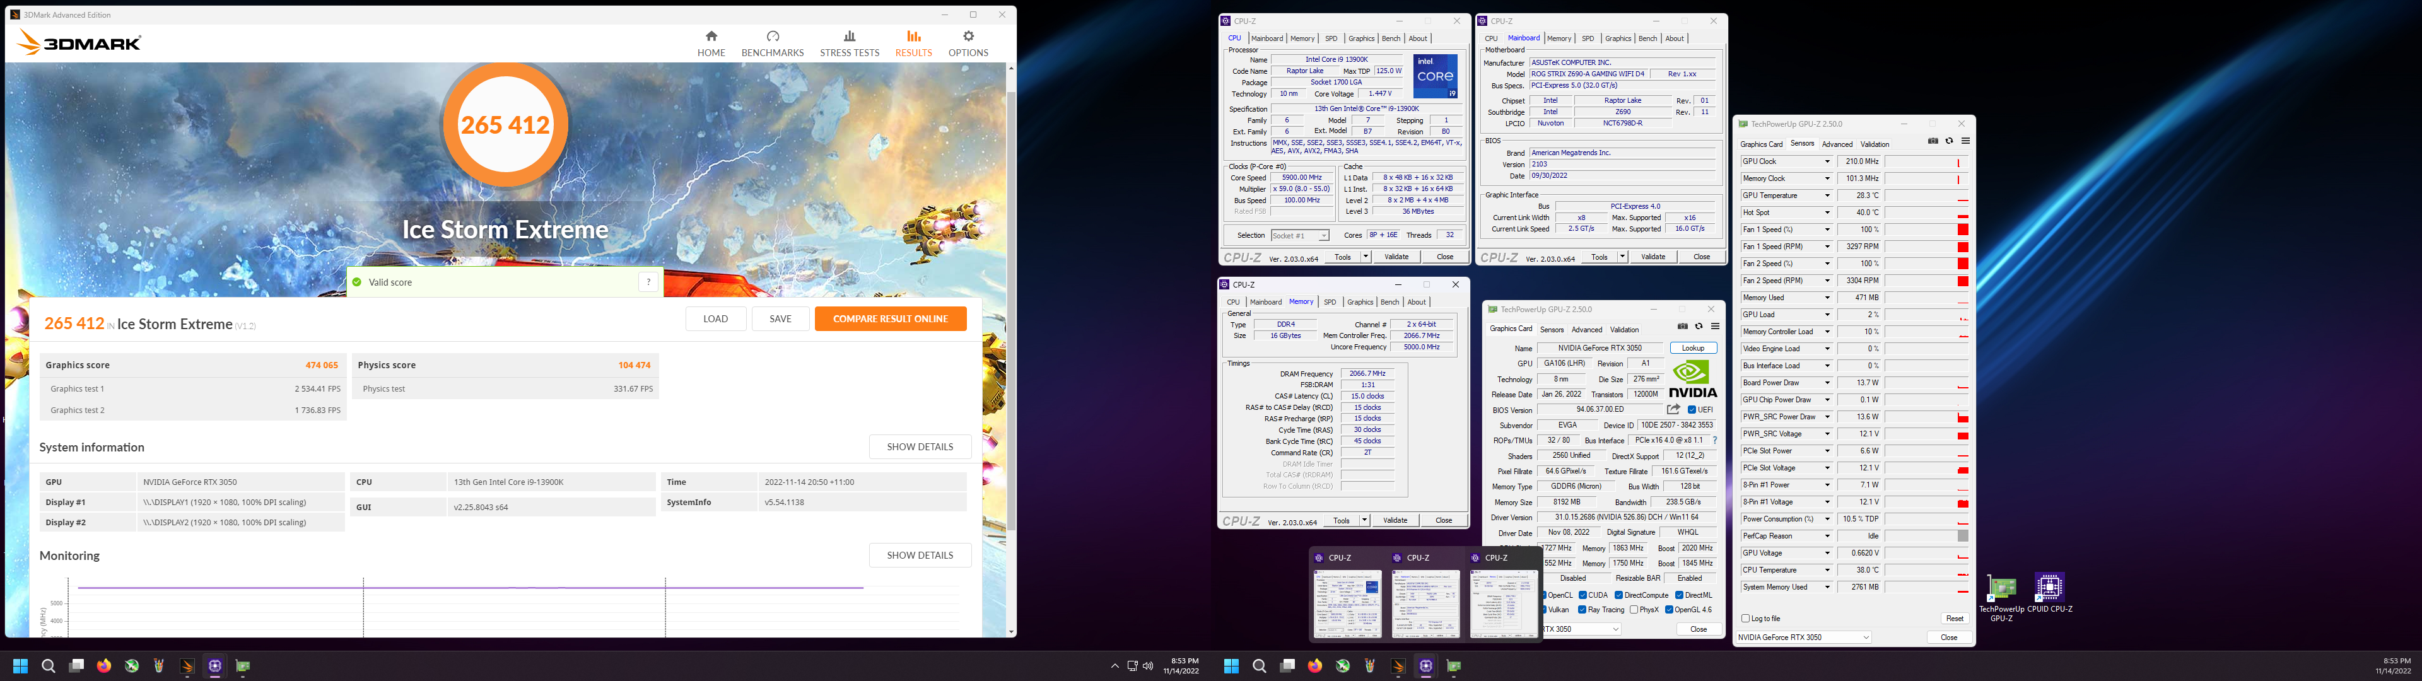Viewport: 2422px width, 681px height.
Task: Click COMPARE RESULT ONLINE
Action: coord(891,319)
